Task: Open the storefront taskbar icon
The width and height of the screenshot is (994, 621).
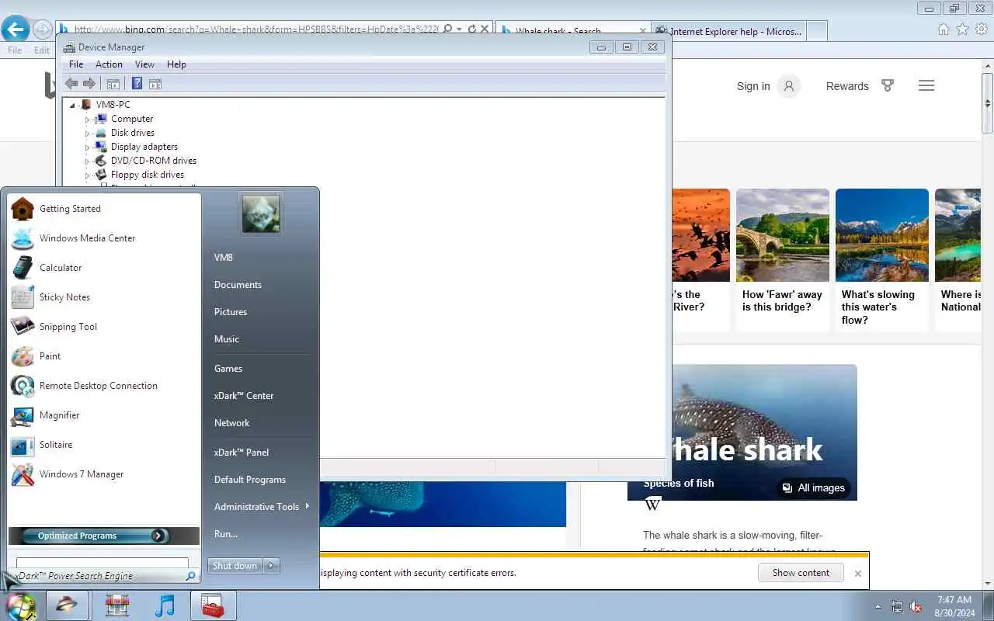Action: click(x=116, y=605)
